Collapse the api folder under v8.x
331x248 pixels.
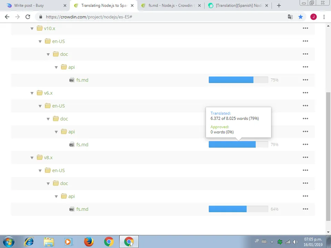(56, 197)
